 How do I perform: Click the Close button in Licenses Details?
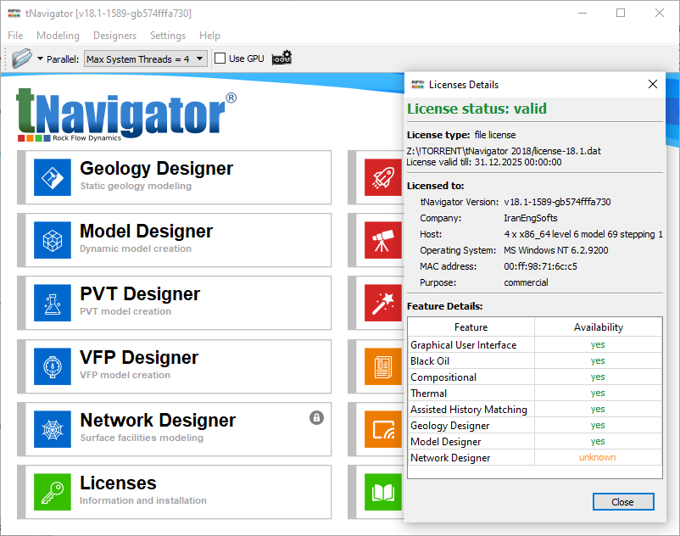pyautogui.click(x=623, y=502)
